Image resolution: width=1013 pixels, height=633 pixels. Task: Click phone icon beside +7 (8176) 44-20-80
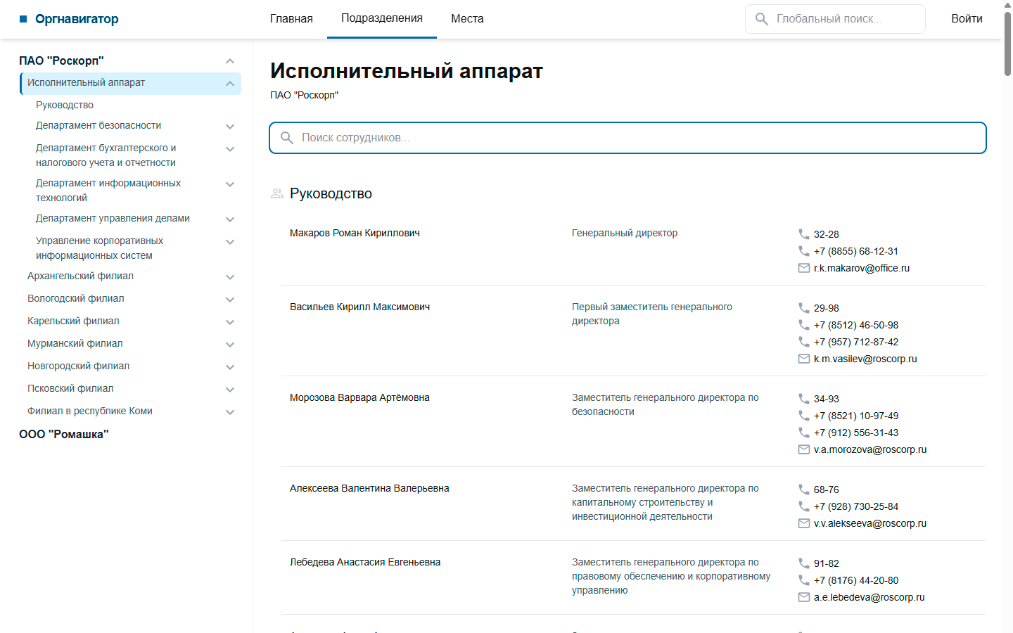pyautogui.click(x=804, y=580)
